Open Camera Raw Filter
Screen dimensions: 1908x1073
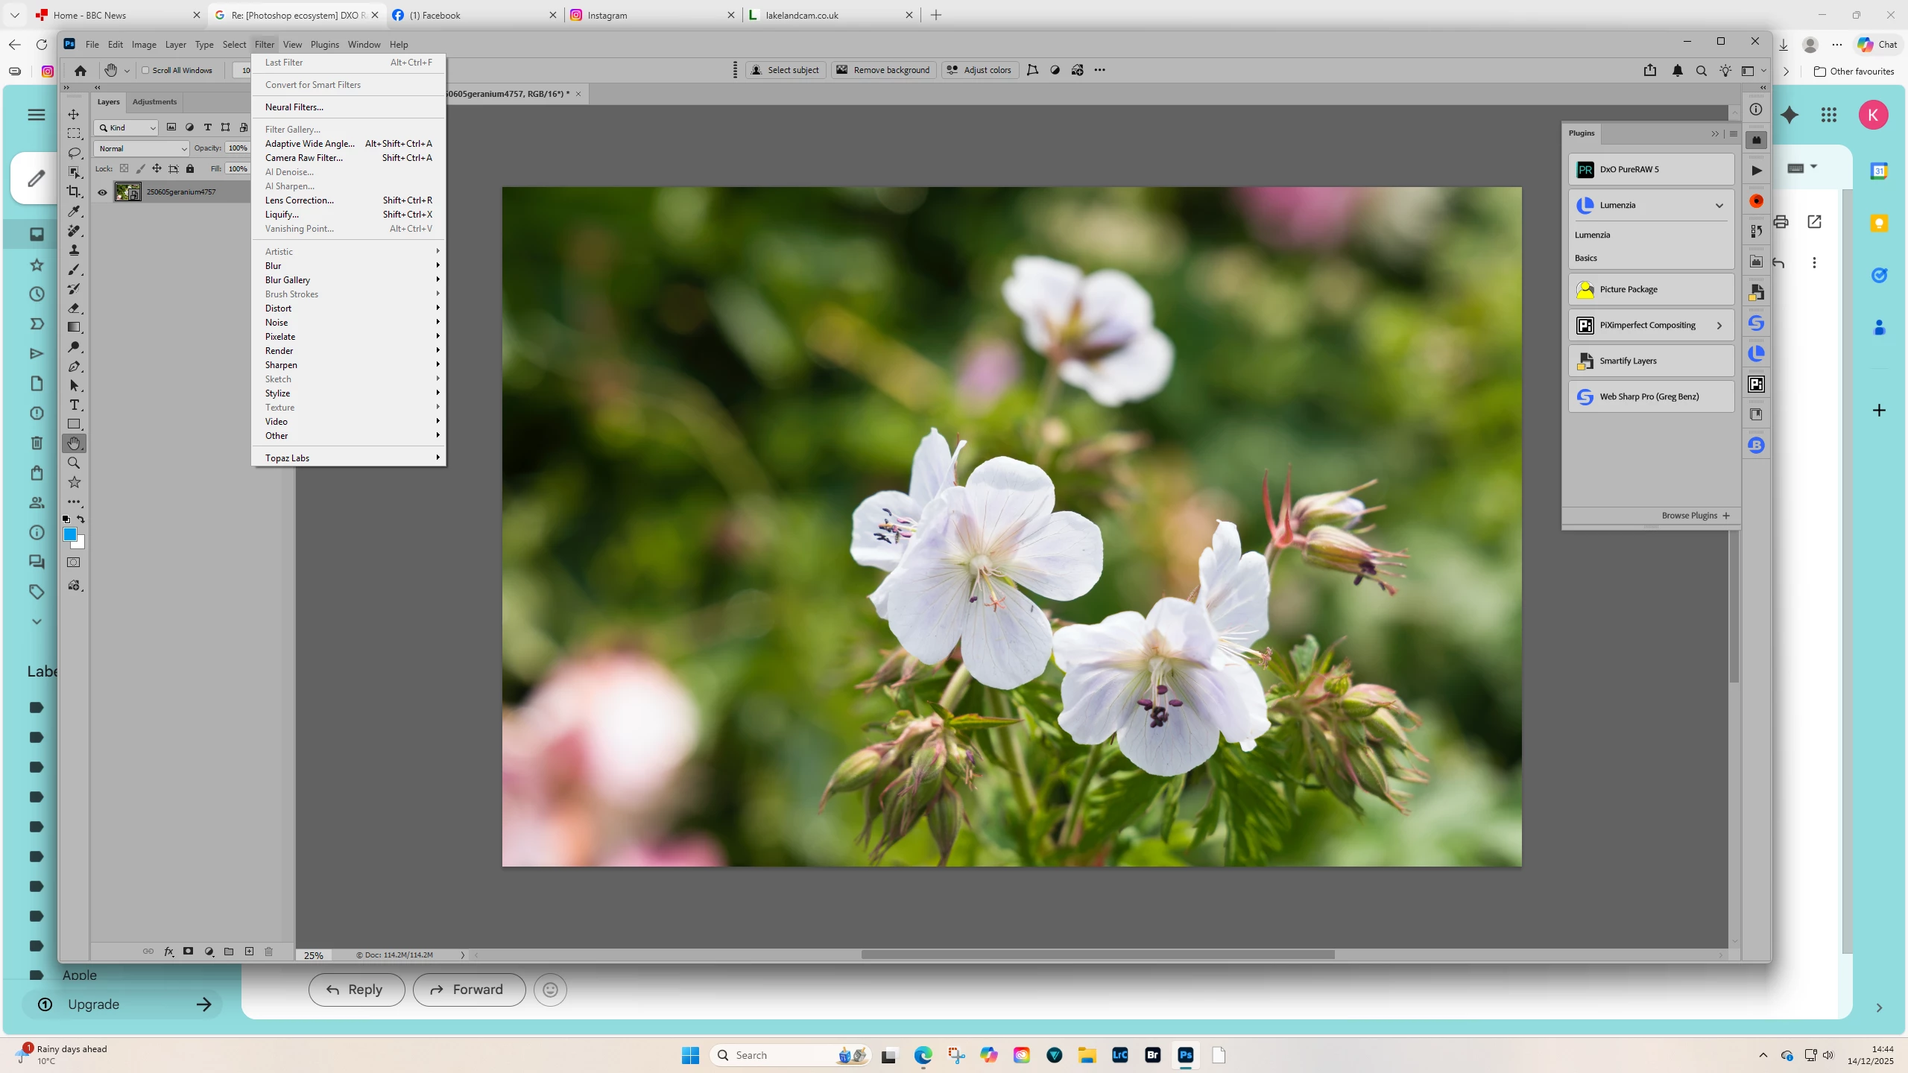[348, 158]
